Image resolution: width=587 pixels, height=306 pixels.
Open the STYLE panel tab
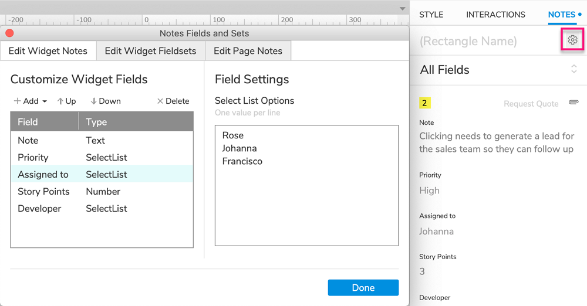click(x=431, y=15)
